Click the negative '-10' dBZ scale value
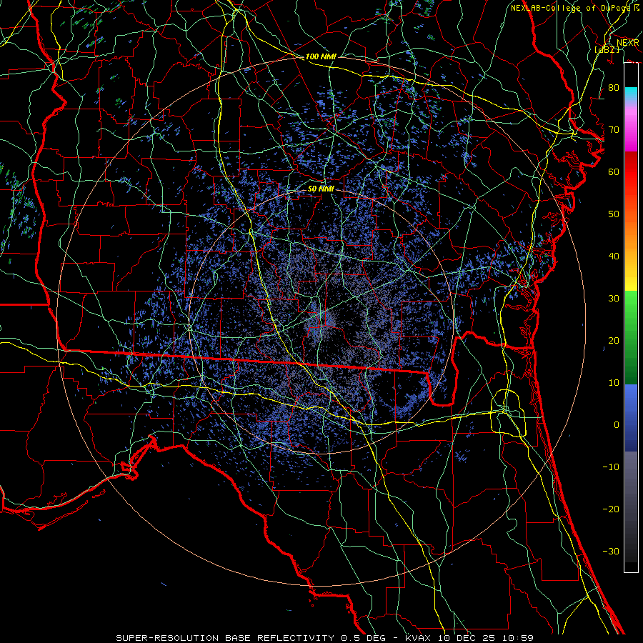The width and height of the screenshot is (643, 643). [x=611, y=467]
